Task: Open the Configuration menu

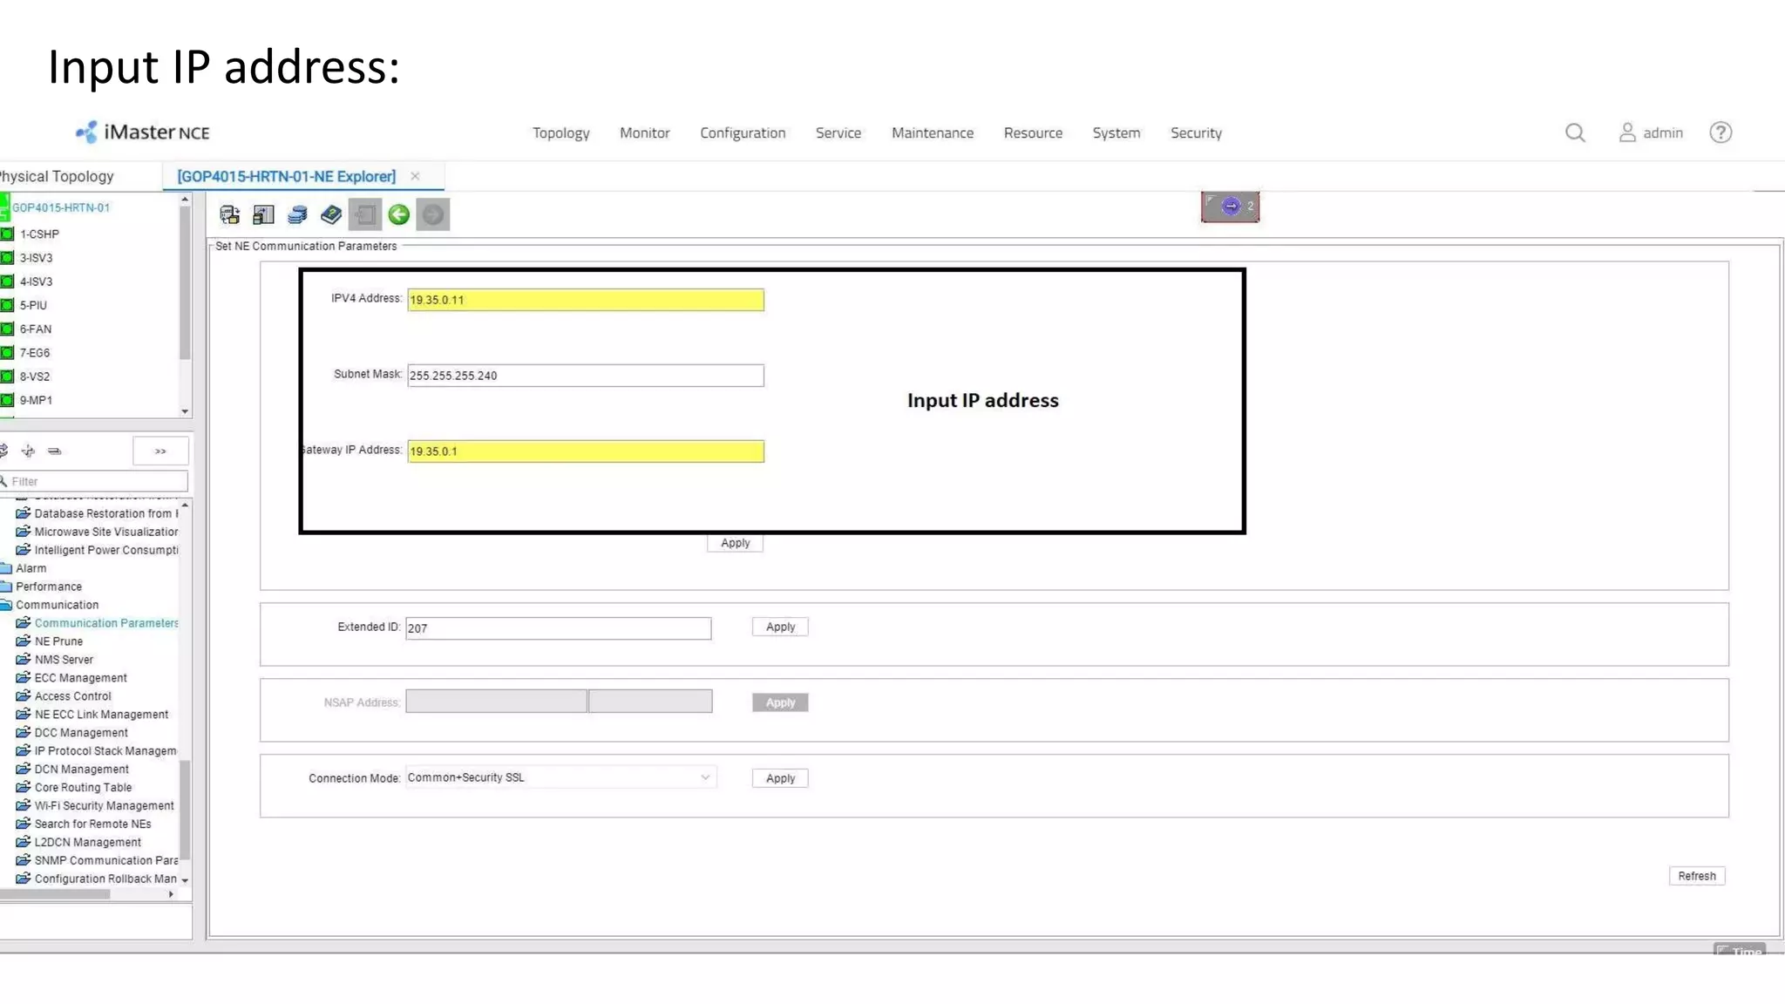Action: coord(743,132)
